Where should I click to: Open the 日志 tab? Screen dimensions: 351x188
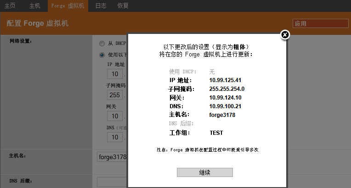coord(101,6)
